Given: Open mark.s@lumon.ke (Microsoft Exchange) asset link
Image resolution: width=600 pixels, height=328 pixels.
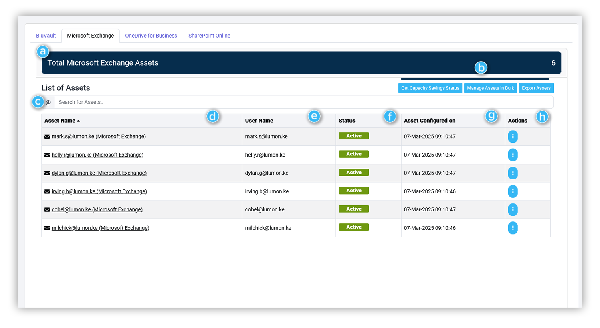Looking at the screenshot, I should 99,137.
